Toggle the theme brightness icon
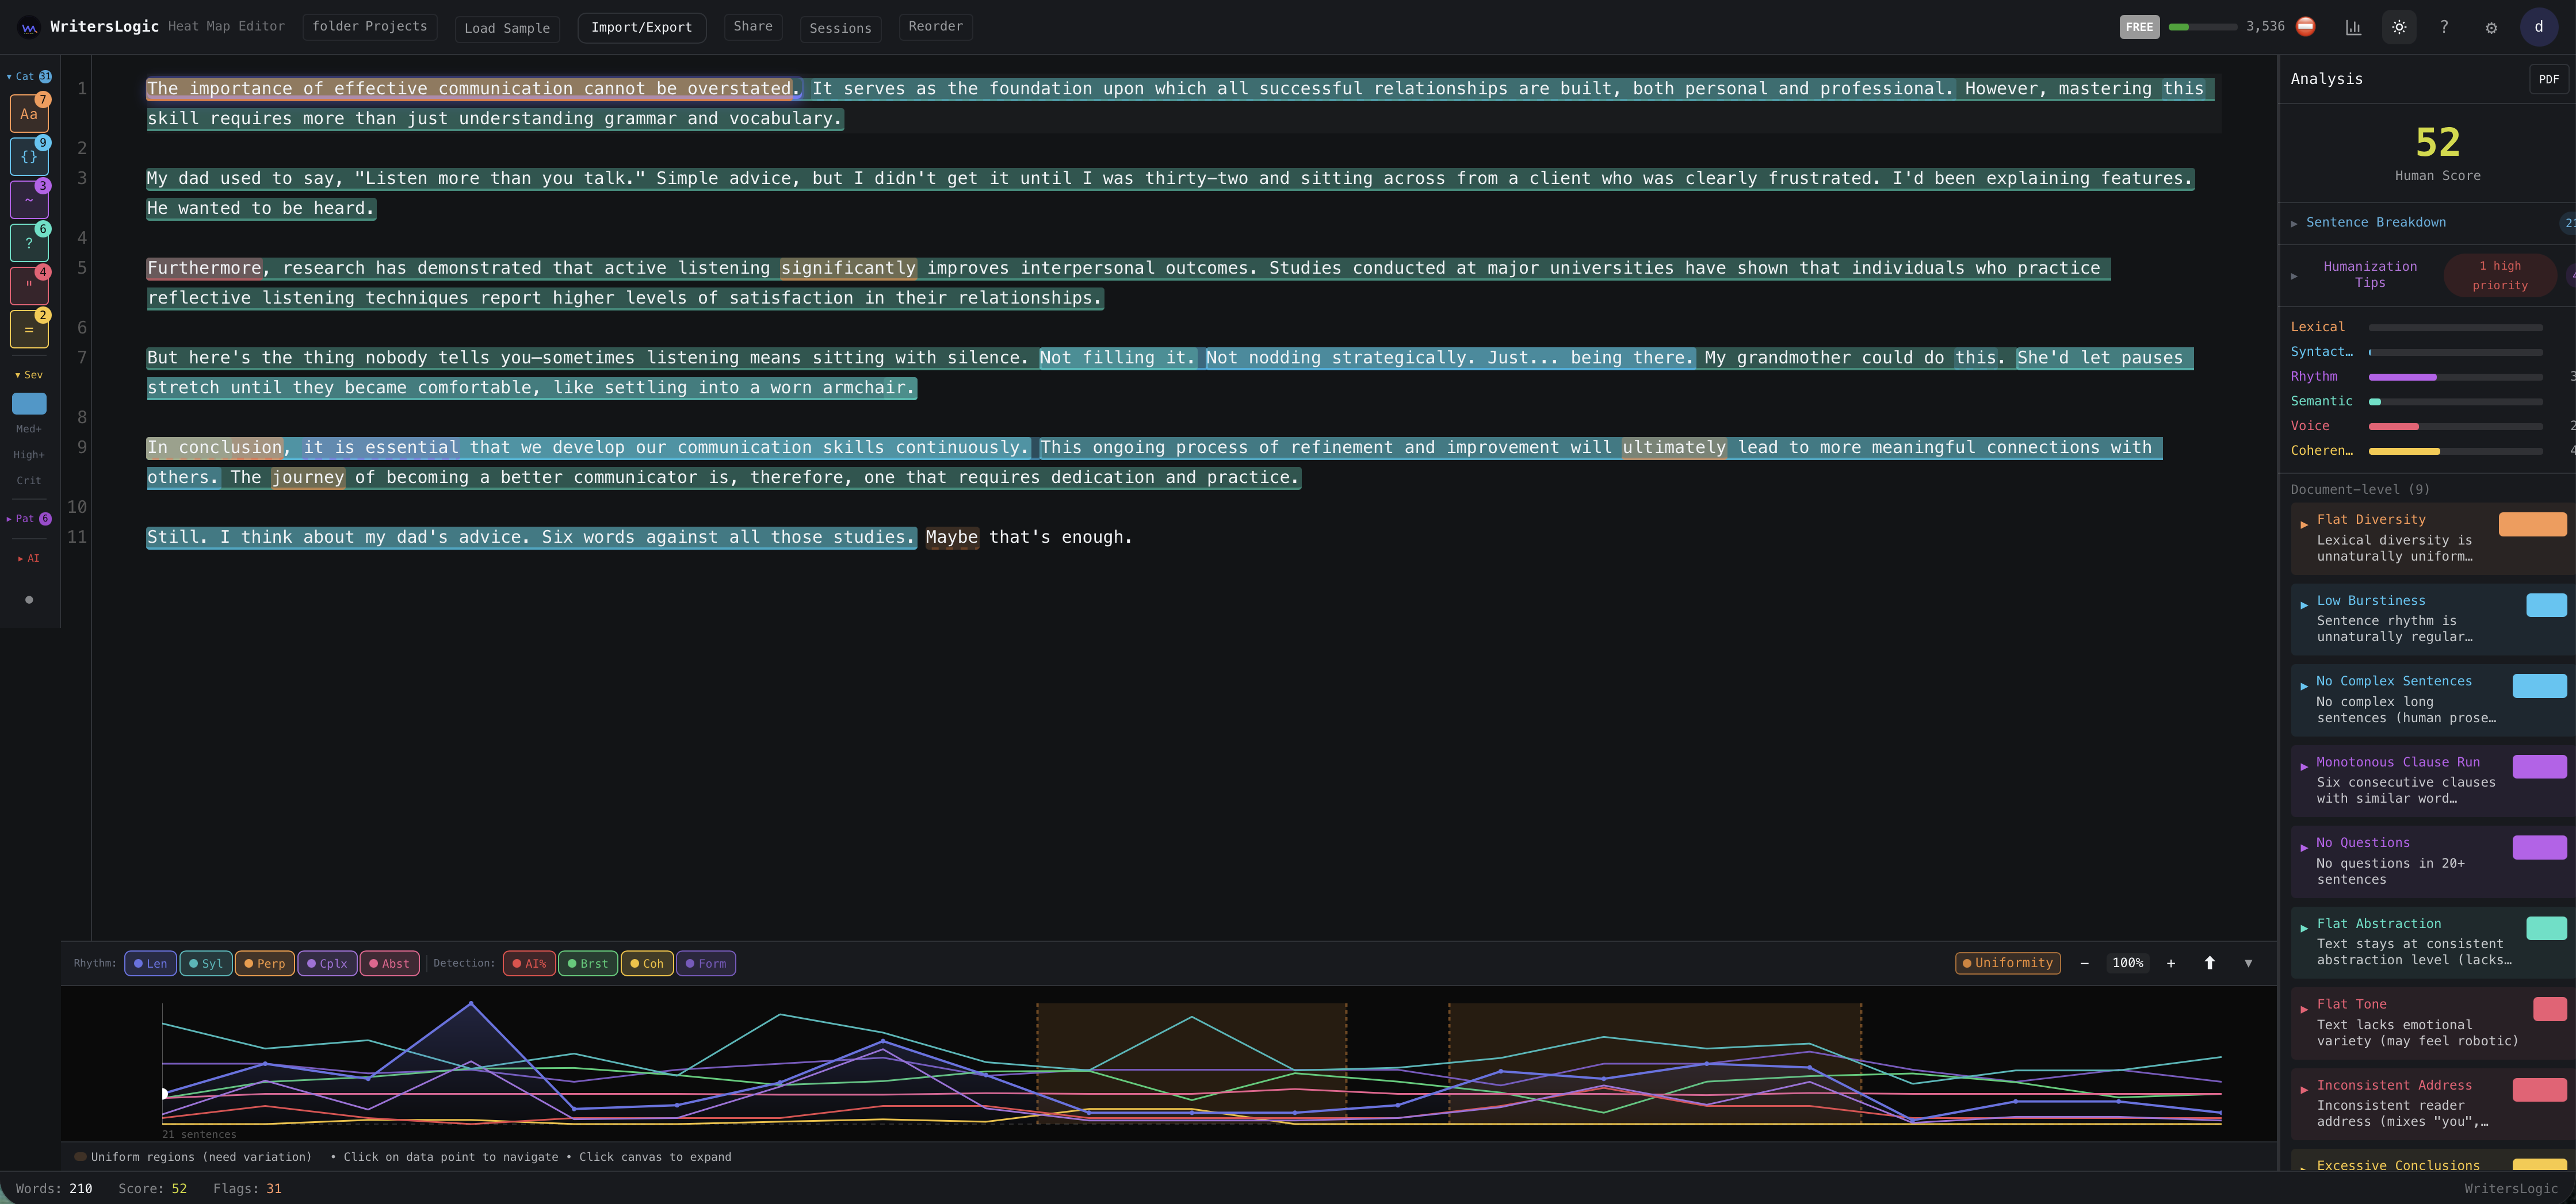2576x1204 pixels. tap(2398, 27)
